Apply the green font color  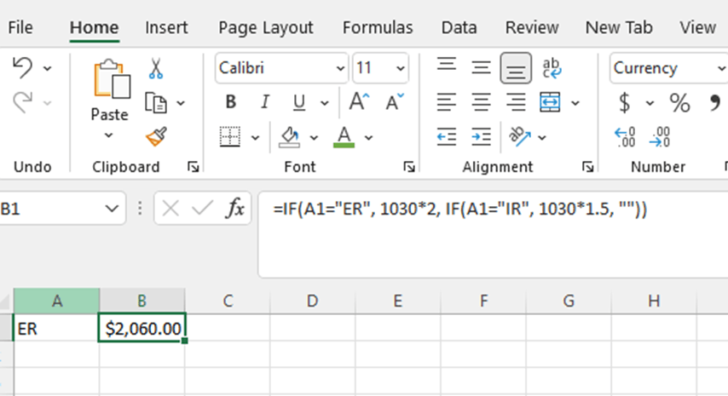tap(344, 137)
